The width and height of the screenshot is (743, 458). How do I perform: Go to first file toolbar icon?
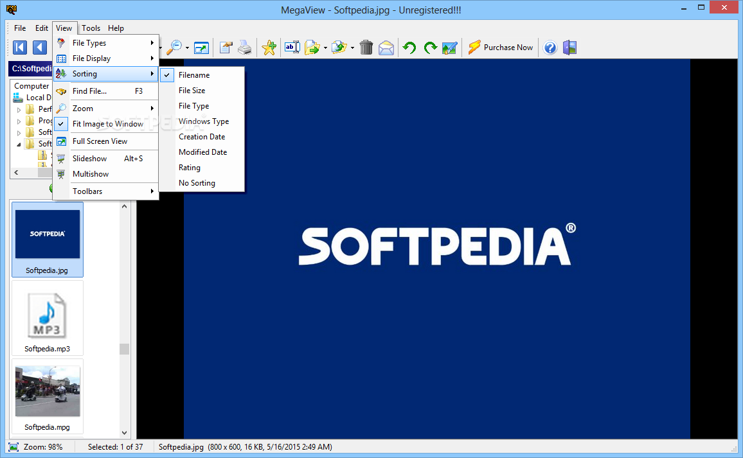coord(20,48)
